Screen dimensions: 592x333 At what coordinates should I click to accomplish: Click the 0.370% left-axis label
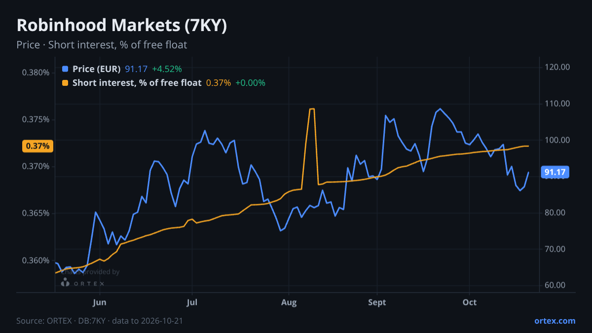36,166
